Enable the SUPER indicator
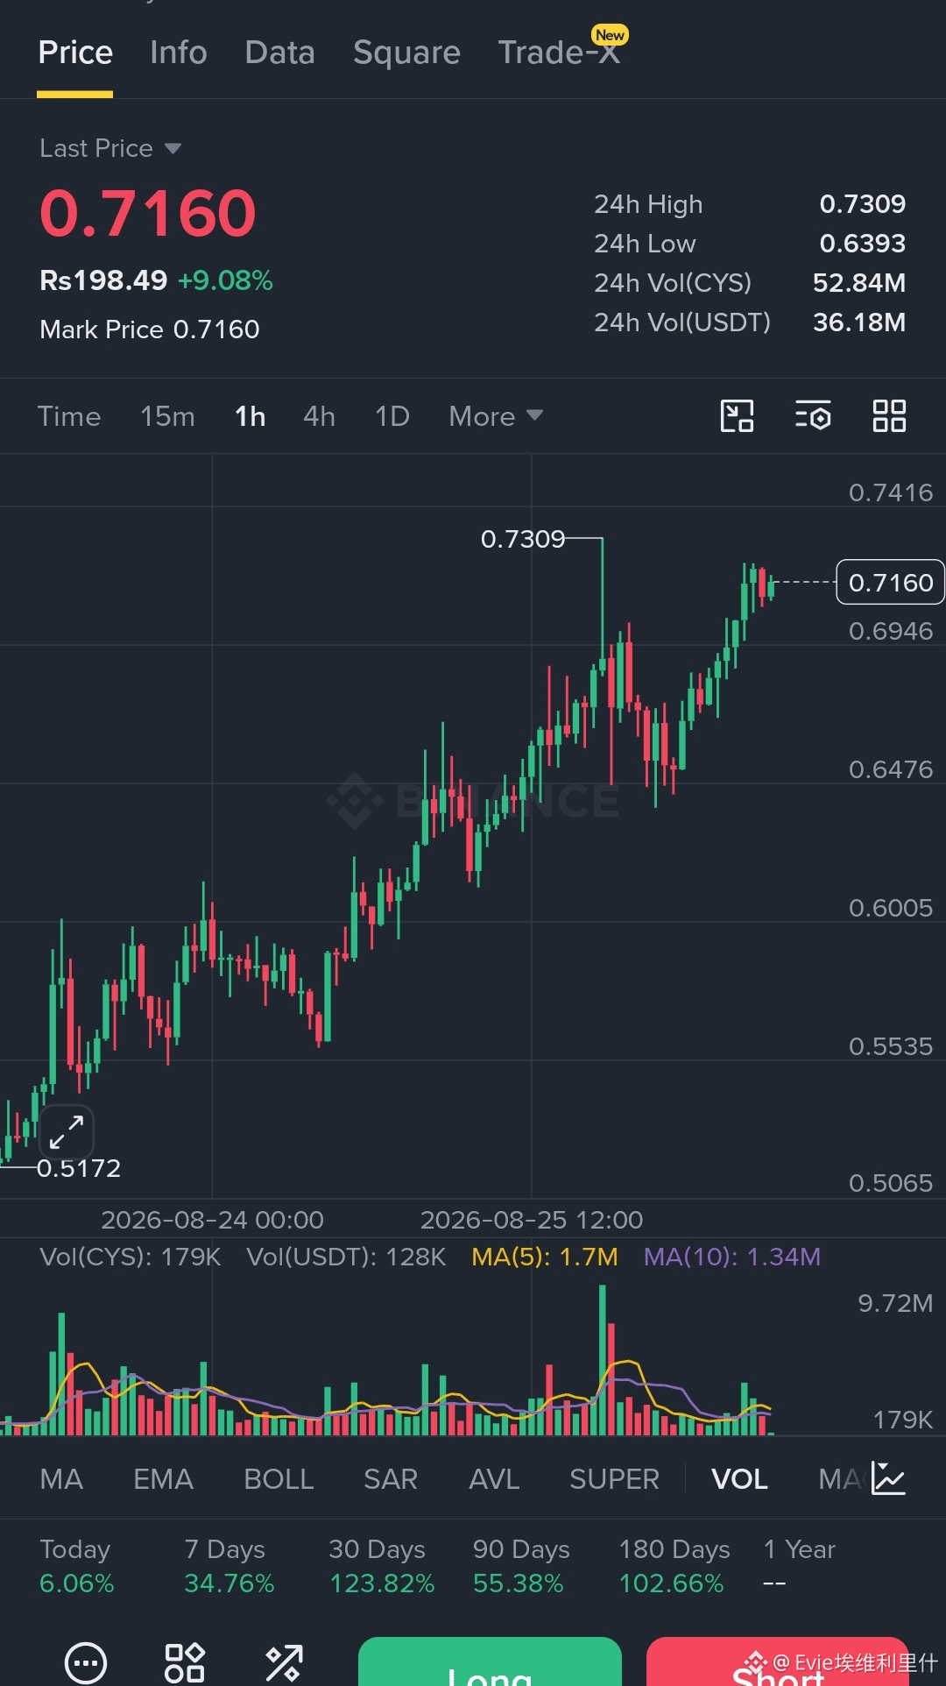Screen dimensions: 946x1686 click(x=614, y=1479)
